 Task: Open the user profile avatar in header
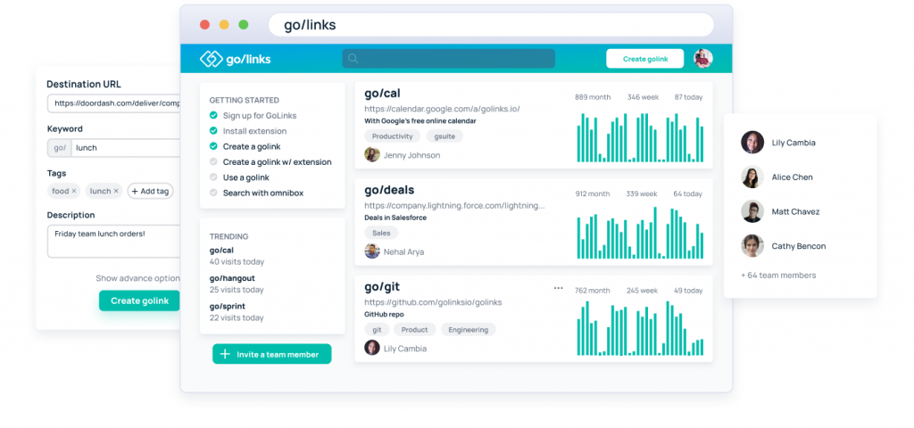point(703,59)
